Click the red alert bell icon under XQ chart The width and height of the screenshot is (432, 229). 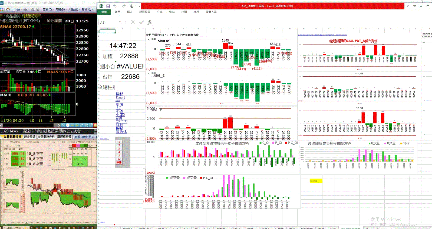(95, 125)
